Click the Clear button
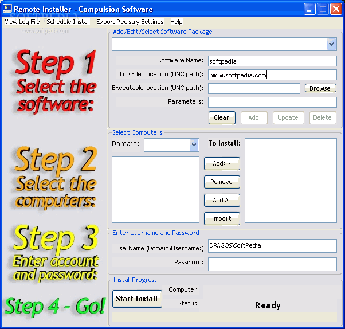This screenshot has height=329, width=345. click(x=222, y=117)
